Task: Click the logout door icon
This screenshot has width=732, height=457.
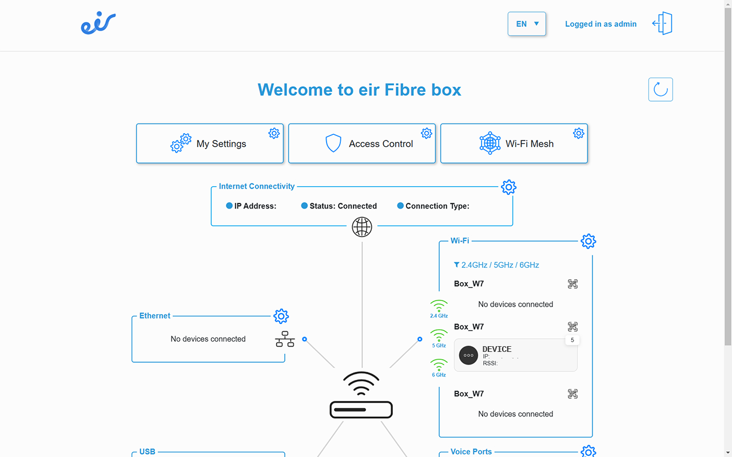Action: click(662, 24)
